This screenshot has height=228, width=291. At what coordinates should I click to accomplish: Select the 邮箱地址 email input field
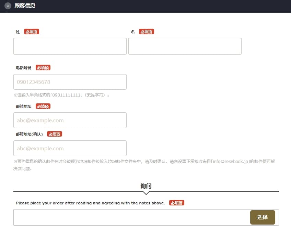tap(70, 121)
